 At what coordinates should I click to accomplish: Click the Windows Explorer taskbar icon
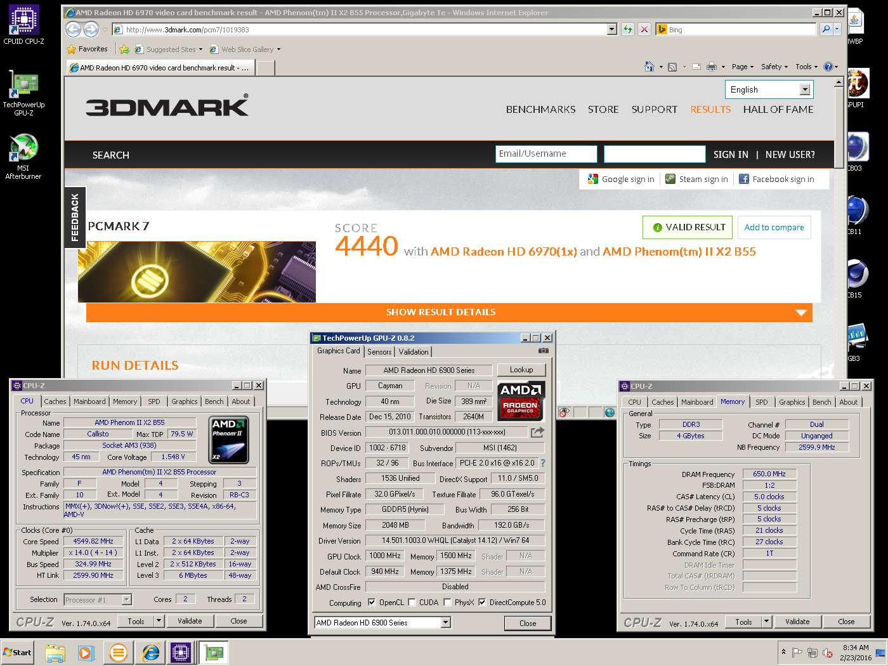coord(55,652)
